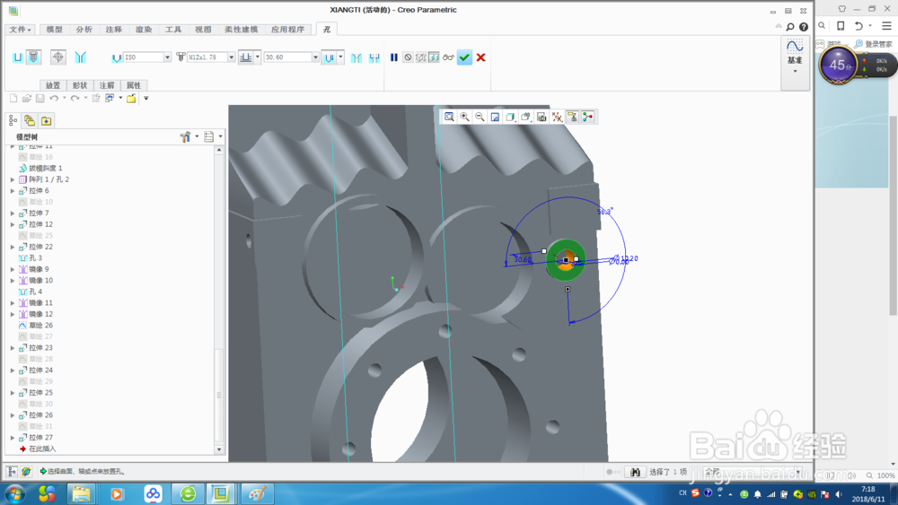This screenshot has height=505, width=898.
Task: Switch to the 视图 ribbon tab
Action: tap(203, 30)
